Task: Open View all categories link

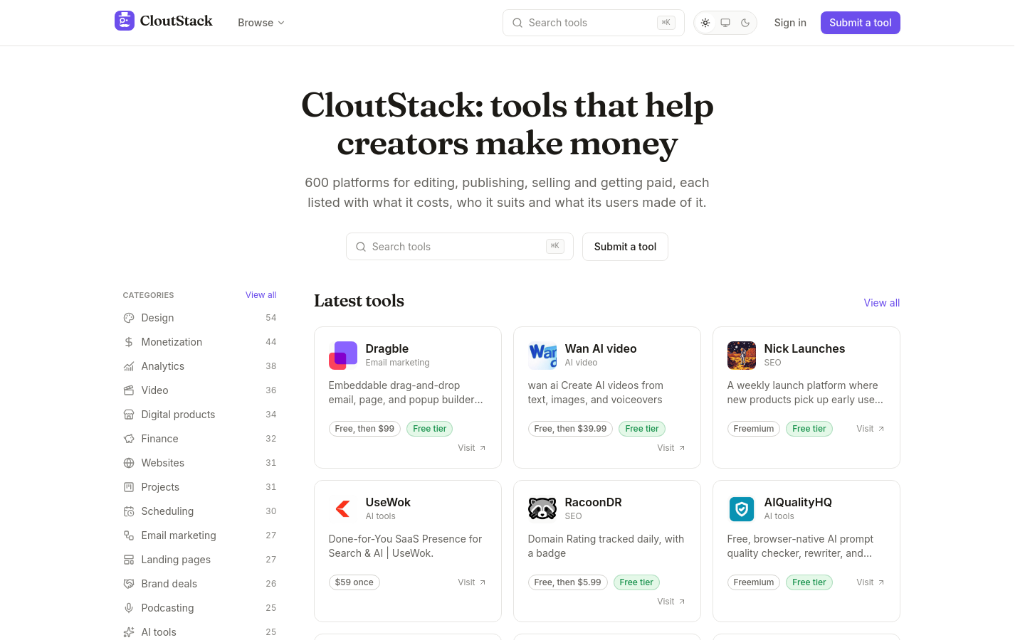Action: [261, 295]
